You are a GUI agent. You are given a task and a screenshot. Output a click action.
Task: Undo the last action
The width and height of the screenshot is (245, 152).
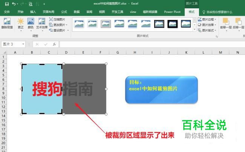click(14, 4)
